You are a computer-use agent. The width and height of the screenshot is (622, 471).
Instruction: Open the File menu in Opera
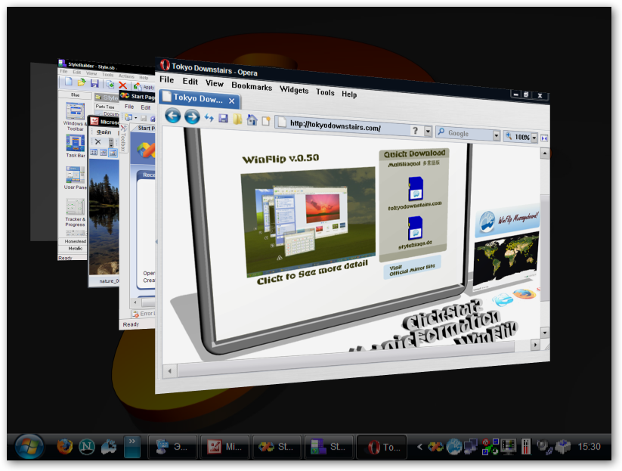tap(166, 79)
